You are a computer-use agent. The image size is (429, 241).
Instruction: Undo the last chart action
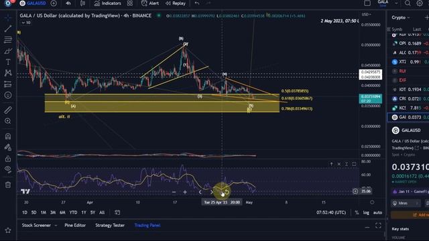(197, 3)
